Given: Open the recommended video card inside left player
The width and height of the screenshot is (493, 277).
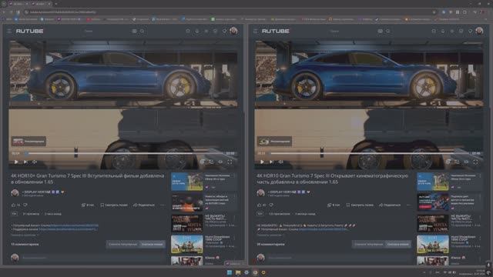Looking at the screenshot, I should click(x=29, y=142).
